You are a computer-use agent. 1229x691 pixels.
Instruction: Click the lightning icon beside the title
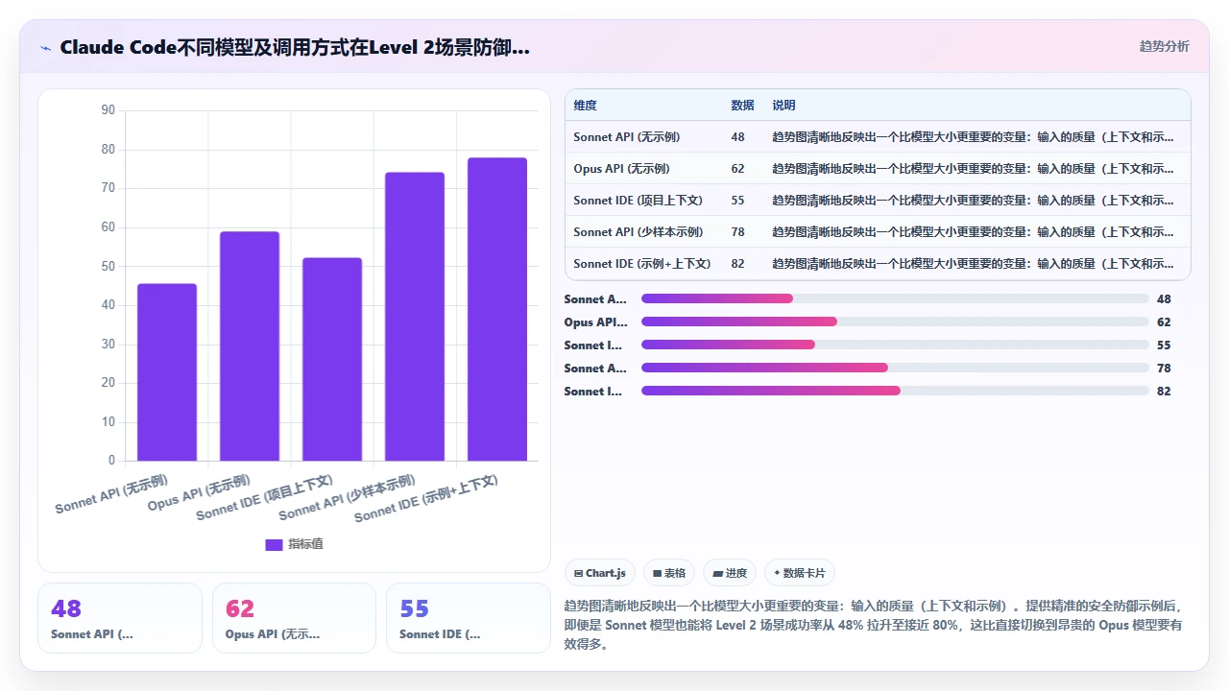click(45, 47)
